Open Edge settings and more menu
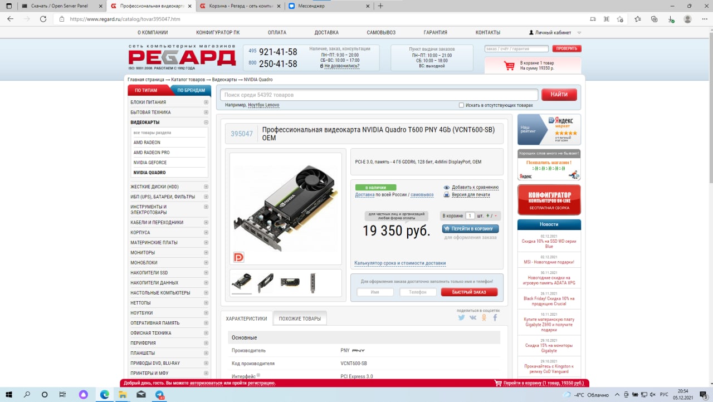 pos(704,19)
